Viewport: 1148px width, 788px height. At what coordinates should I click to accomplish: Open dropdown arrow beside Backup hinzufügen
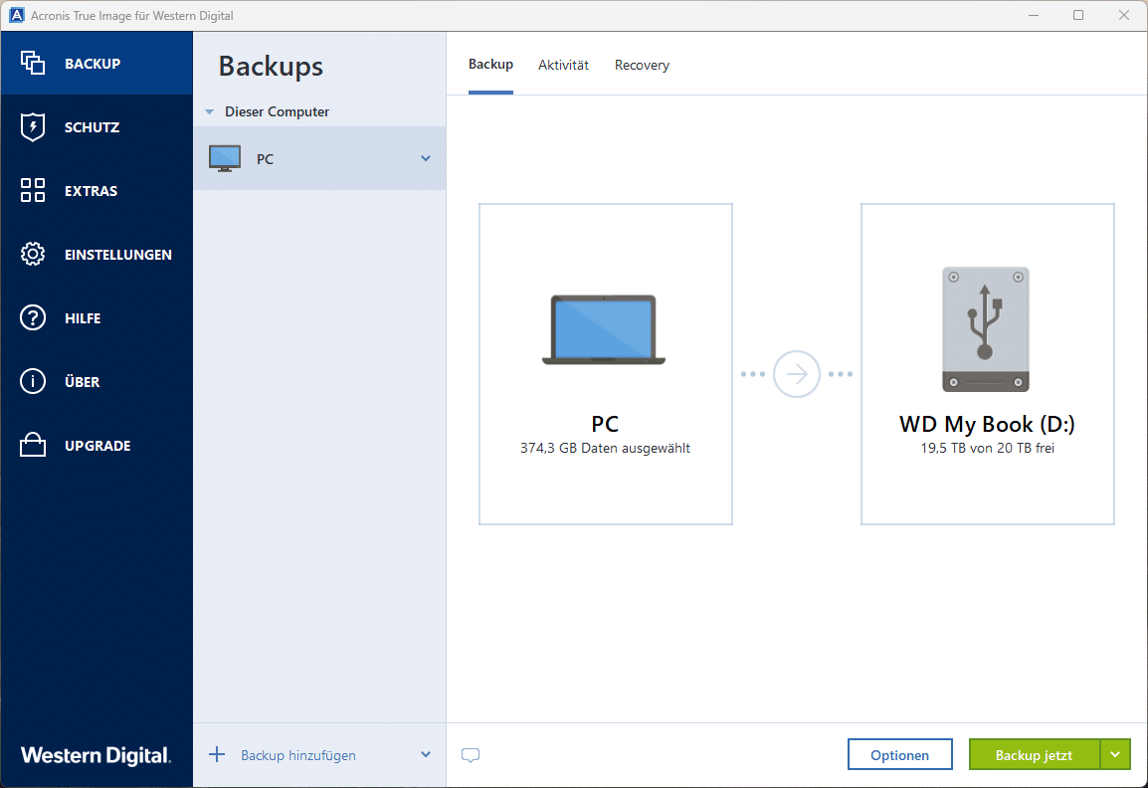pyautogui.click(x=426, y=755)
